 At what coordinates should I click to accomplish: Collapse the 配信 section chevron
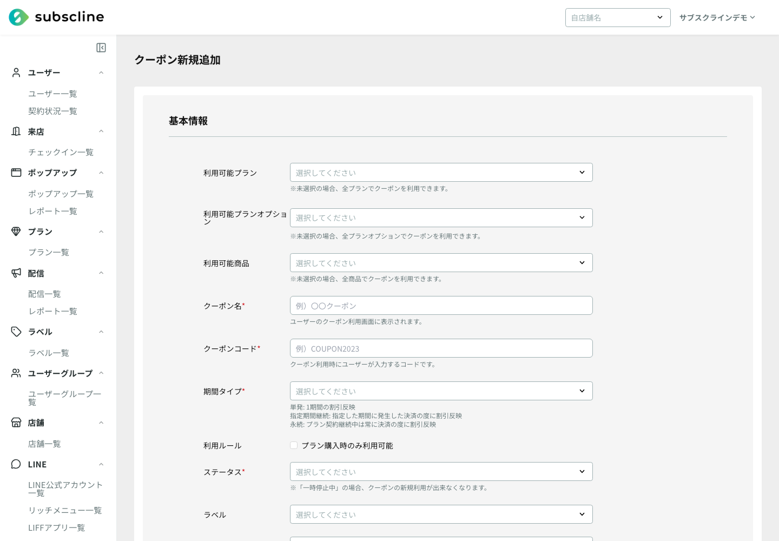101,273
